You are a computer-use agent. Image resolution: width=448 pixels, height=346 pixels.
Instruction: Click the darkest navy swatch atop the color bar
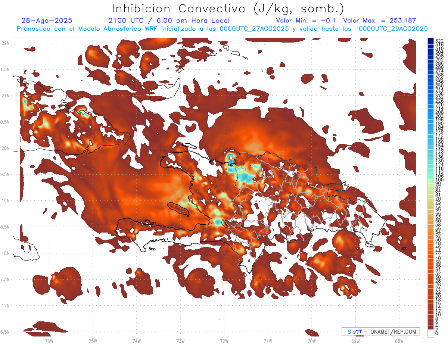[430, 40]
